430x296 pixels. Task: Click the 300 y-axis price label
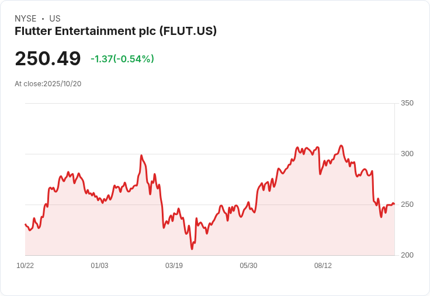pos(407,154)
